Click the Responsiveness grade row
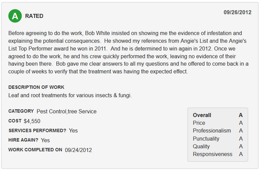The image size is (261, 173). coord(218,154)
